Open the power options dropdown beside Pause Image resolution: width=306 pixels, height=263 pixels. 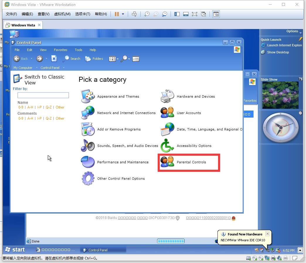(x=123, y=14)
